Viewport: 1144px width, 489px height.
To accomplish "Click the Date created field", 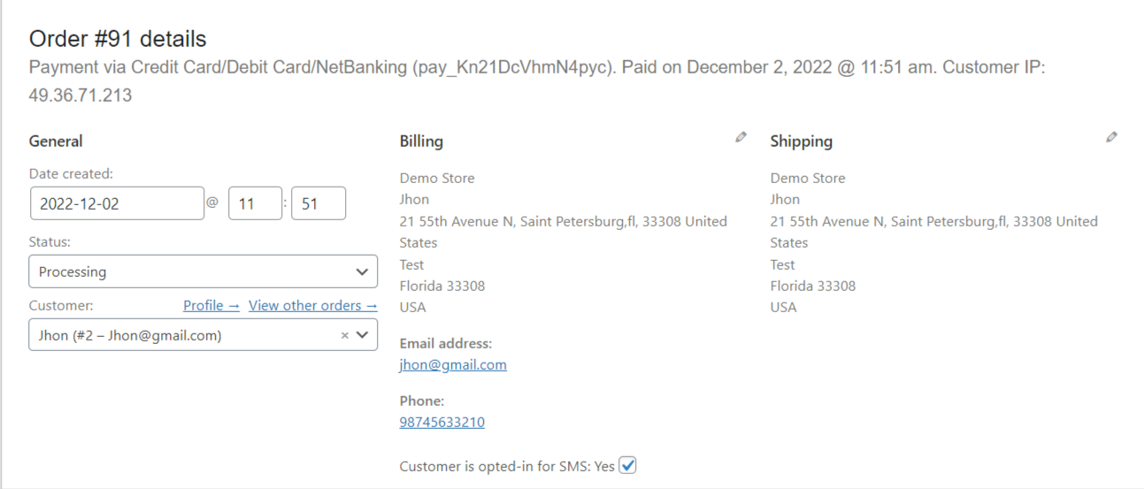I will pos(117,203).
